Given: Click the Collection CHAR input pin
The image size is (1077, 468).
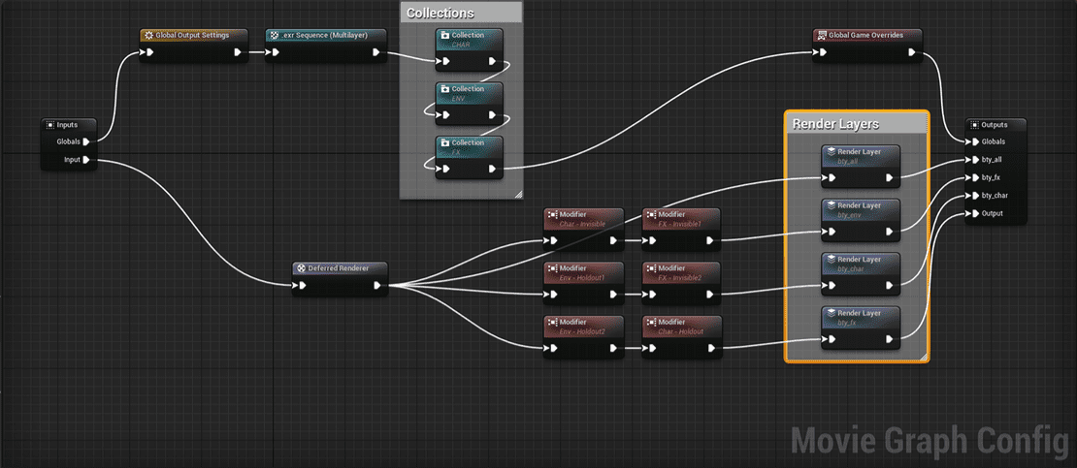Looking at the screenshot, I should coord(445,61).
